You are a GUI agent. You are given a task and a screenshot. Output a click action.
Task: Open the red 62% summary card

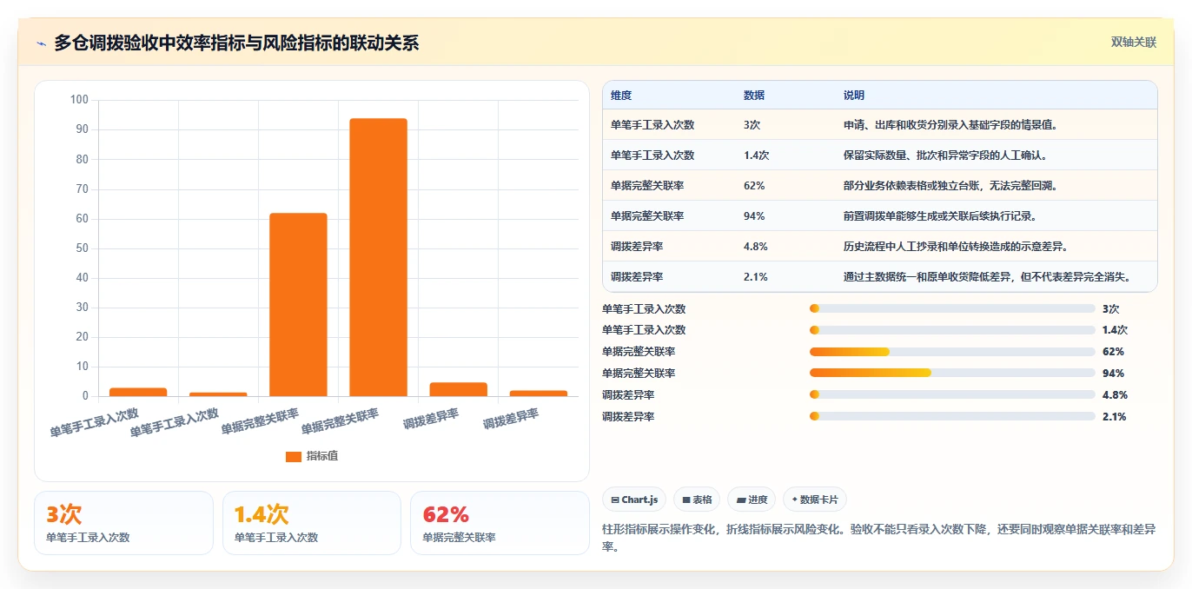click(500, 523)
